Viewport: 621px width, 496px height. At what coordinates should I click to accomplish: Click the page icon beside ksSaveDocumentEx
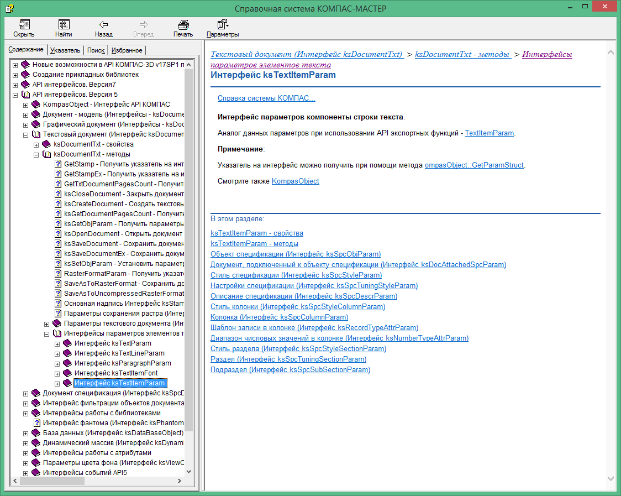58,254
